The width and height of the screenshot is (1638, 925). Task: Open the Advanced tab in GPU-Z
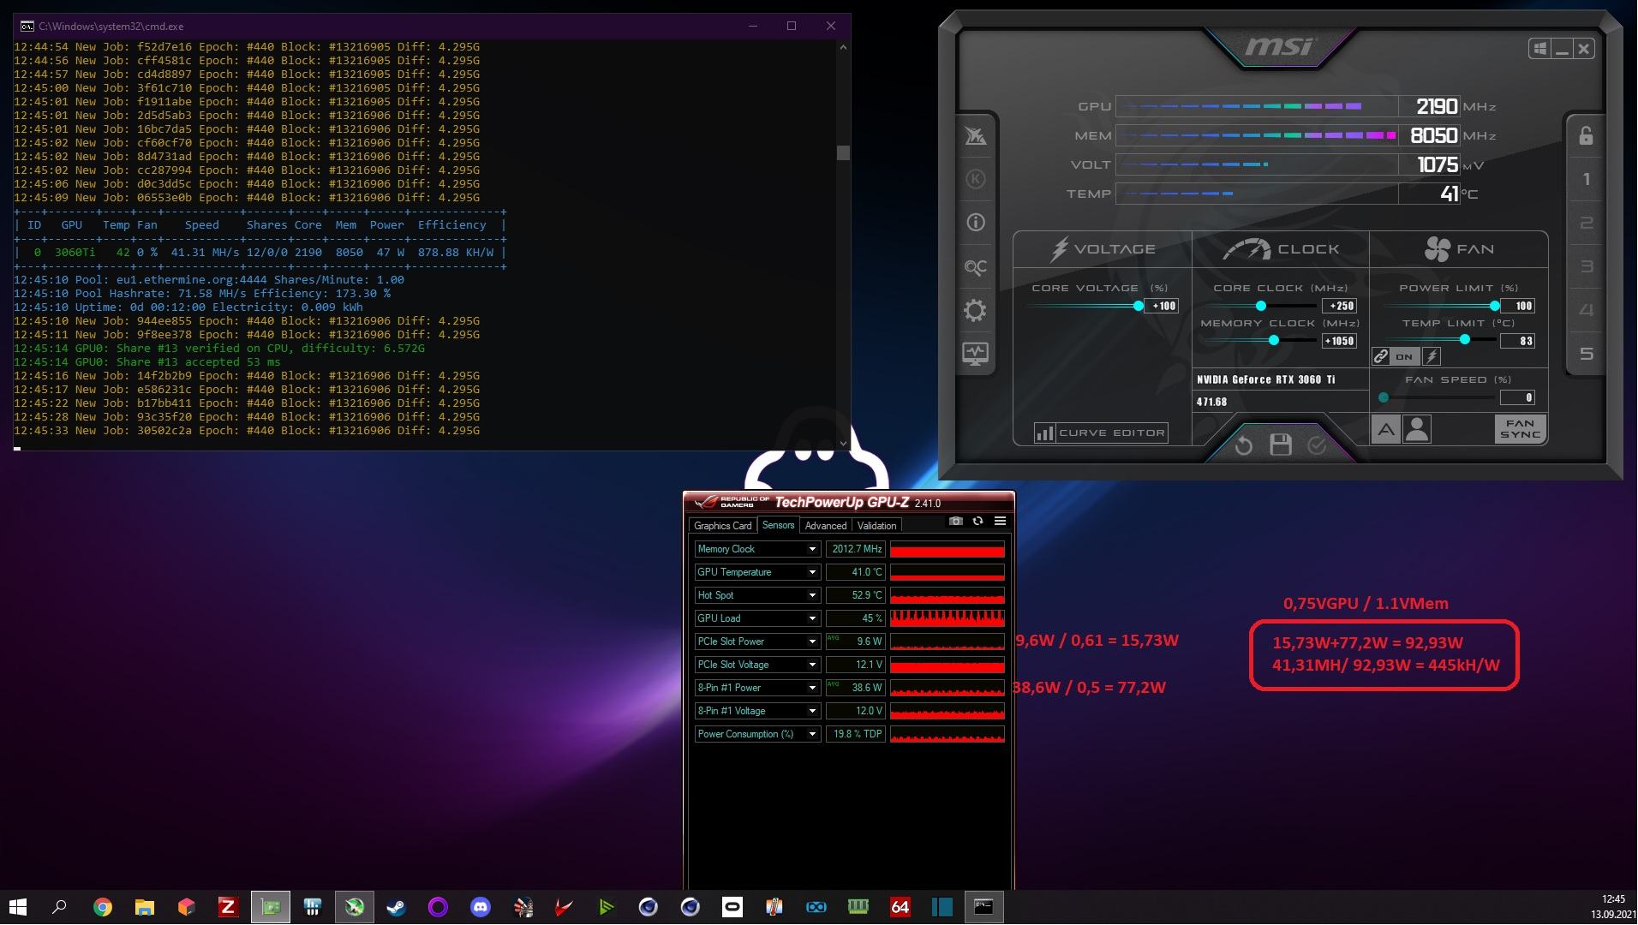(826, 526)
